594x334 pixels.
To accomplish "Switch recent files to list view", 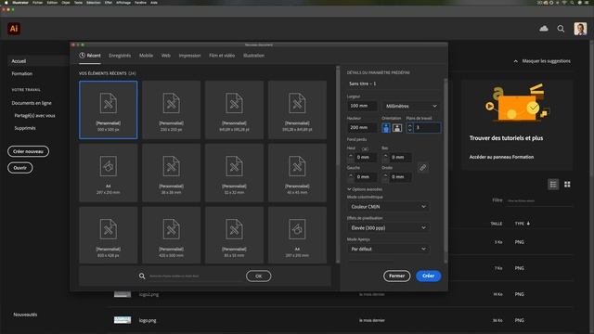I will pos(553,185).
